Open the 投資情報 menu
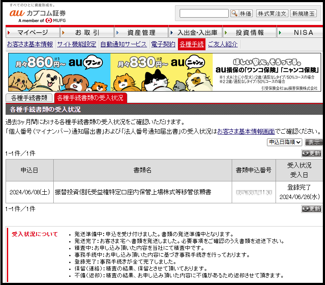The height and width of the screenshot is (285, 325). point(249,32)
